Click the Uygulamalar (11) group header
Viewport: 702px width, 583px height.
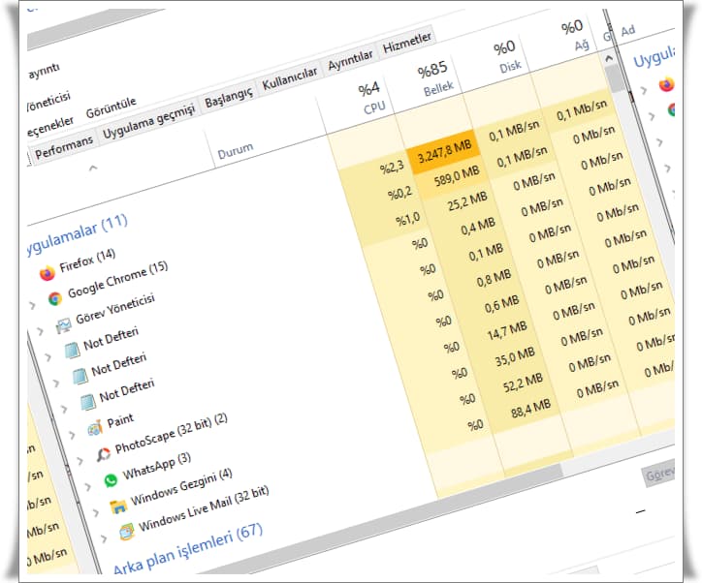click(x=77, y=234)
